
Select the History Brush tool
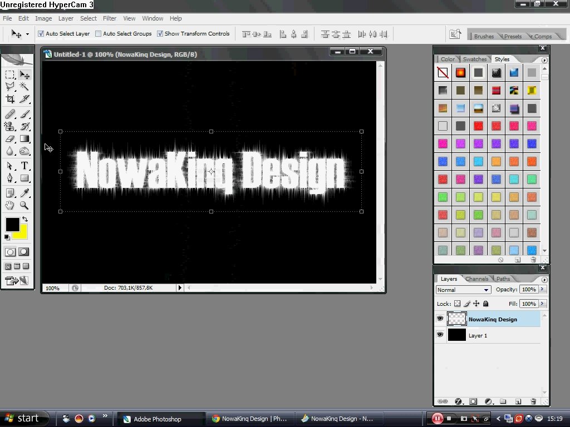[x=24, y=126]
